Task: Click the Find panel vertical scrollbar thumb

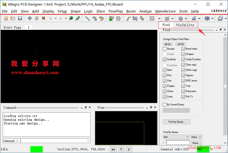Action: pyautogui.click(x=225, y=86)
